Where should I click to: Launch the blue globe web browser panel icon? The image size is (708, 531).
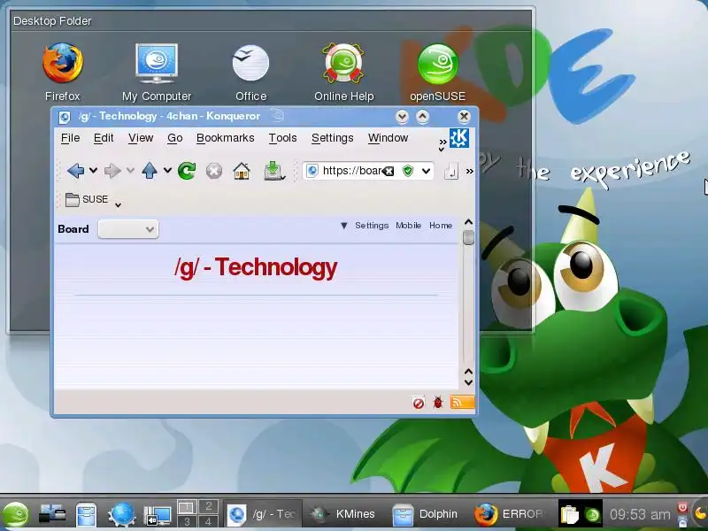pyautogui.click(x=121, y=515)
